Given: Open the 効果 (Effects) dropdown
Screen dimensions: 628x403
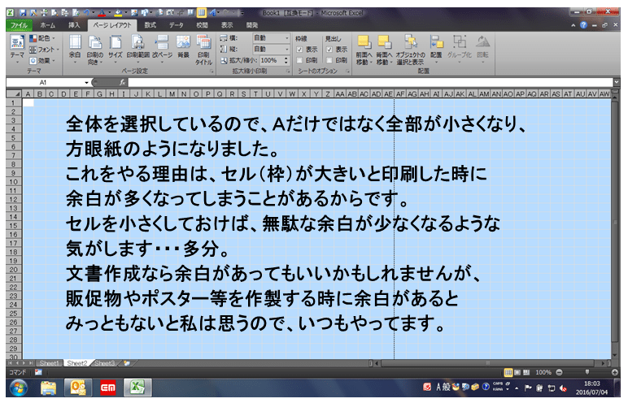Looking at the screenshot, I should 42,60.
